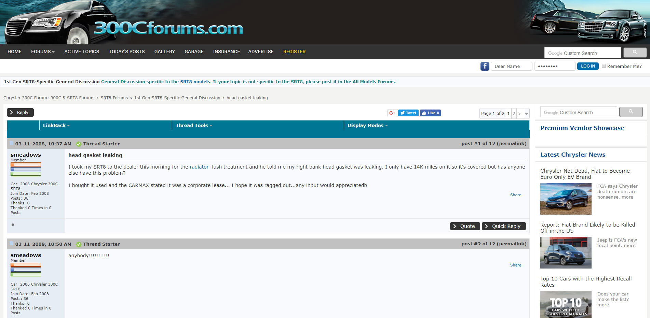Click Share link on post #1

pos(516,195)
